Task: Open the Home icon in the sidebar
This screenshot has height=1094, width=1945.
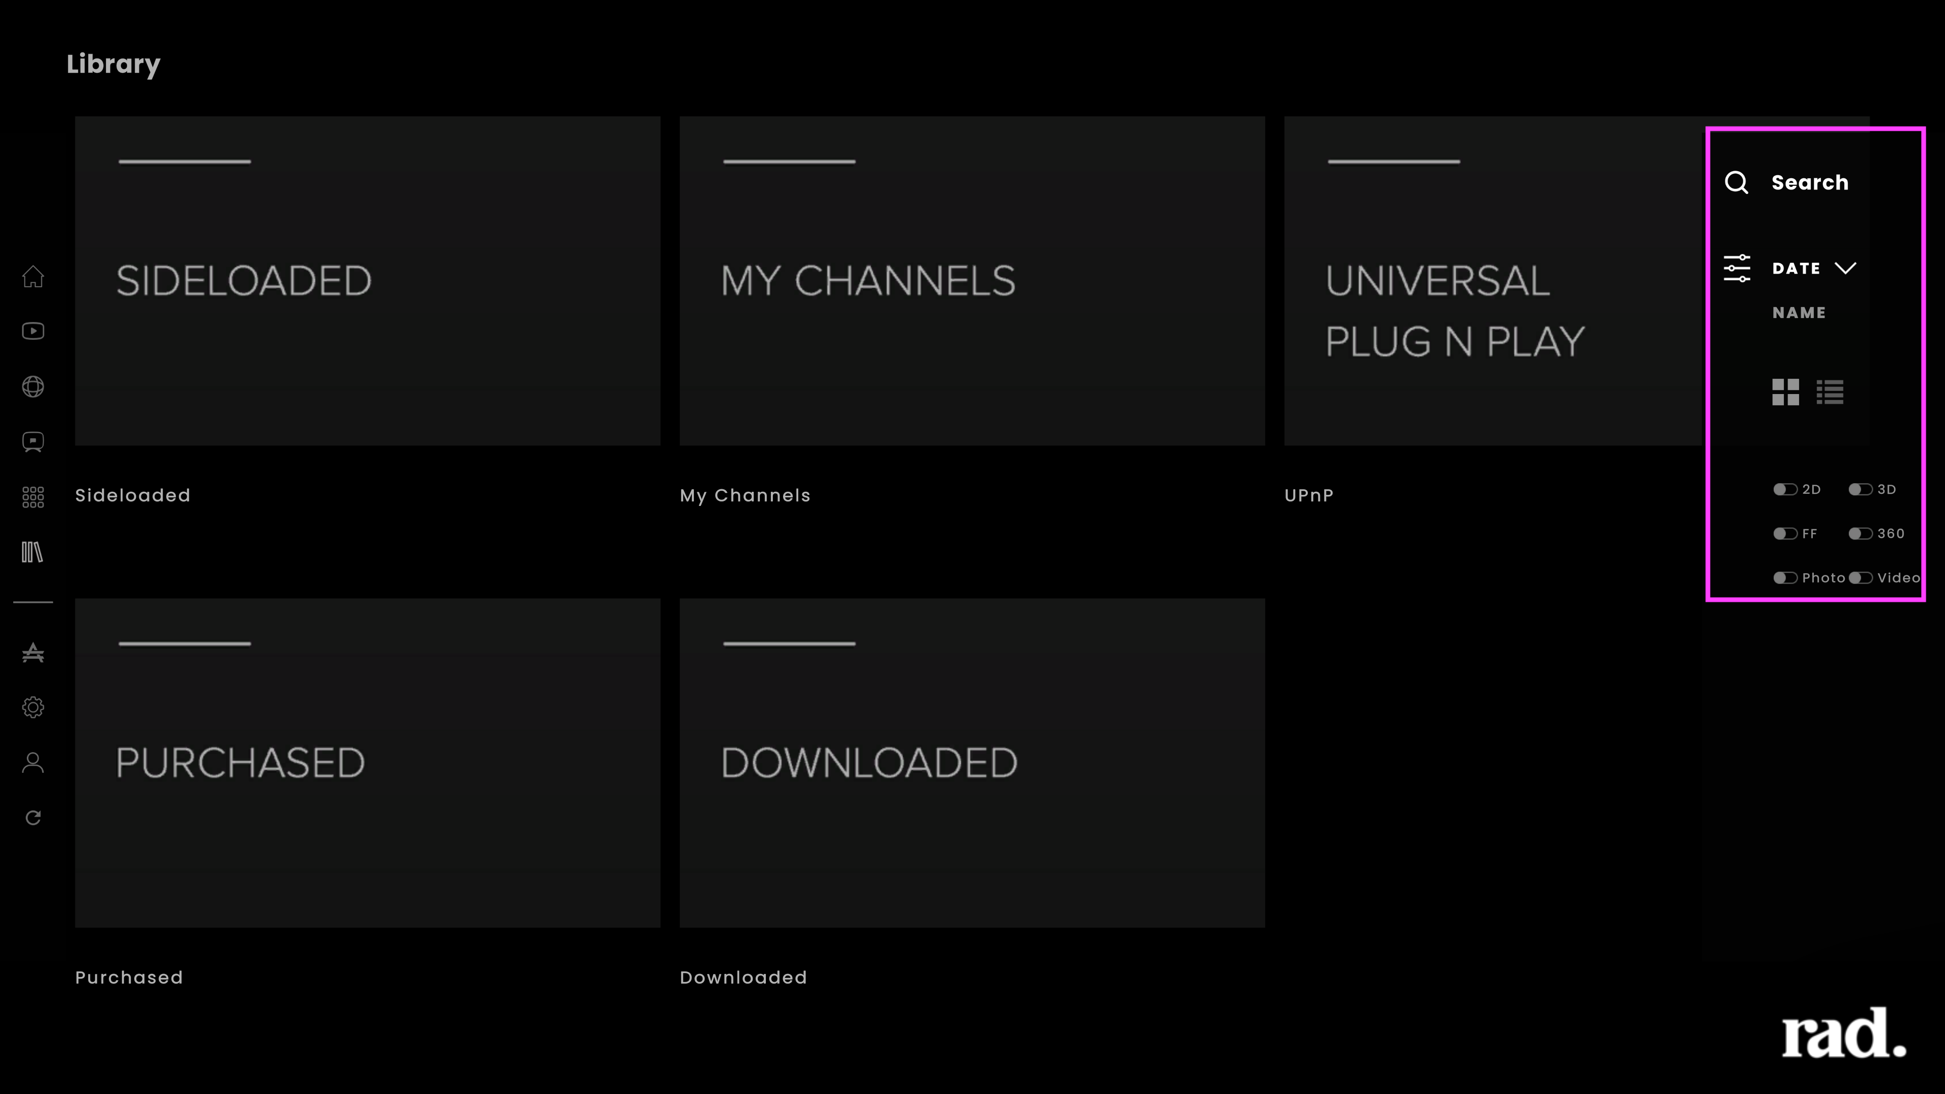Action: [x=32, y=277]
